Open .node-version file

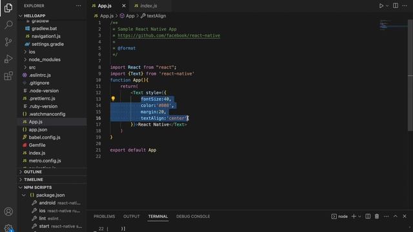coord(52,90)
